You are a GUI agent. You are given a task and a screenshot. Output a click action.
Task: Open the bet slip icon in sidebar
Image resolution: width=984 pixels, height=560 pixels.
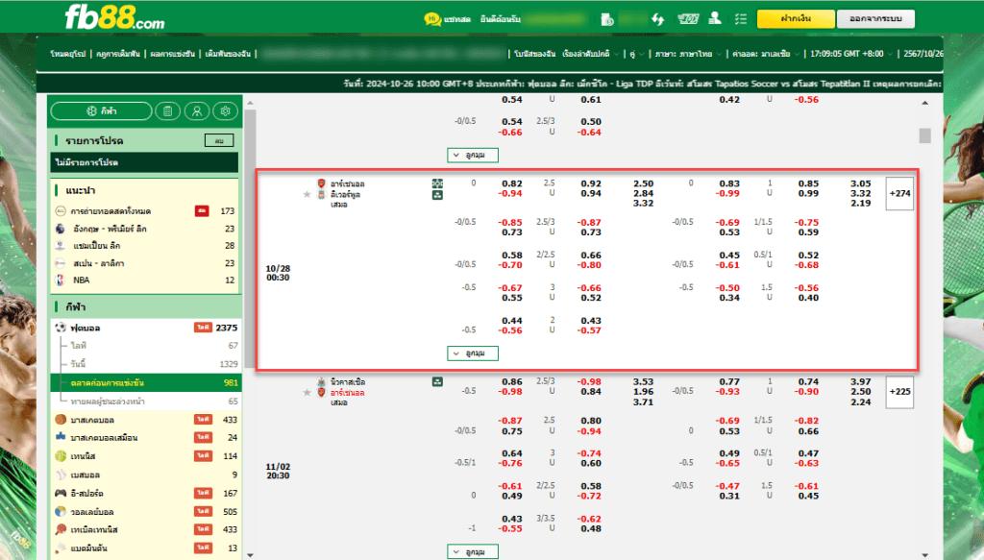point(167,111)
